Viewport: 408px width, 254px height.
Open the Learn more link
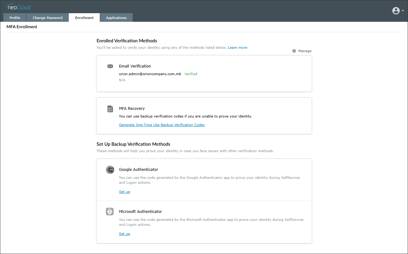point(237,48)
